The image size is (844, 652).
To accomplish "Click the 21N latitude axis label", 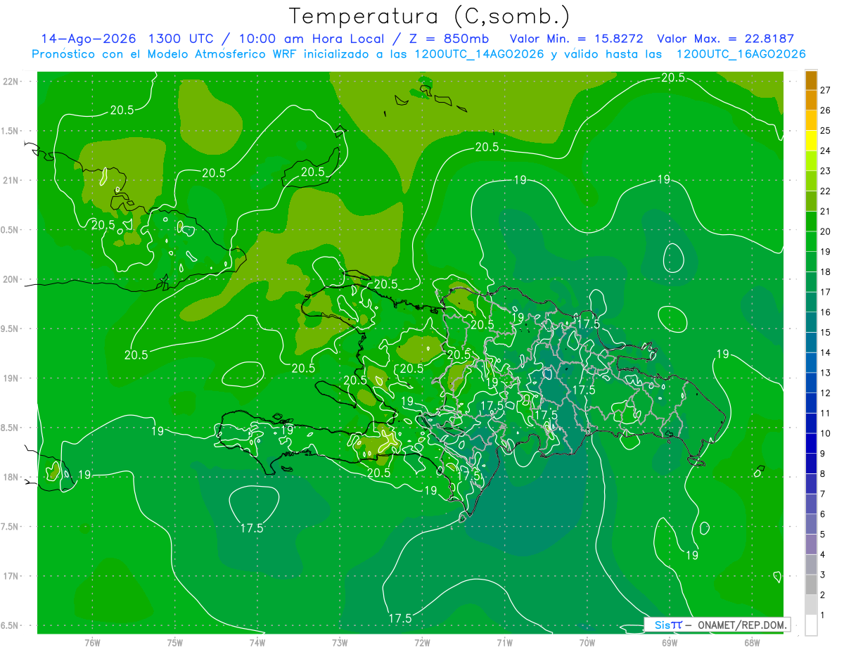I will point(10,181).
